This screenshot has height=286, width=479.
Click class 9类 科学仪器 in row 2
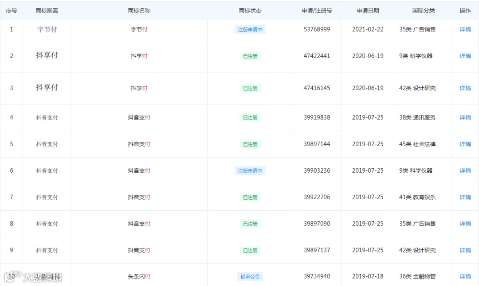click(416, 56)
